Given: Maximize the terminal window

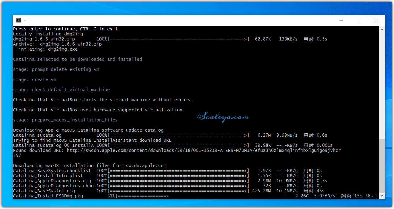Looking at the screenshot, I should tap(358, 21).
